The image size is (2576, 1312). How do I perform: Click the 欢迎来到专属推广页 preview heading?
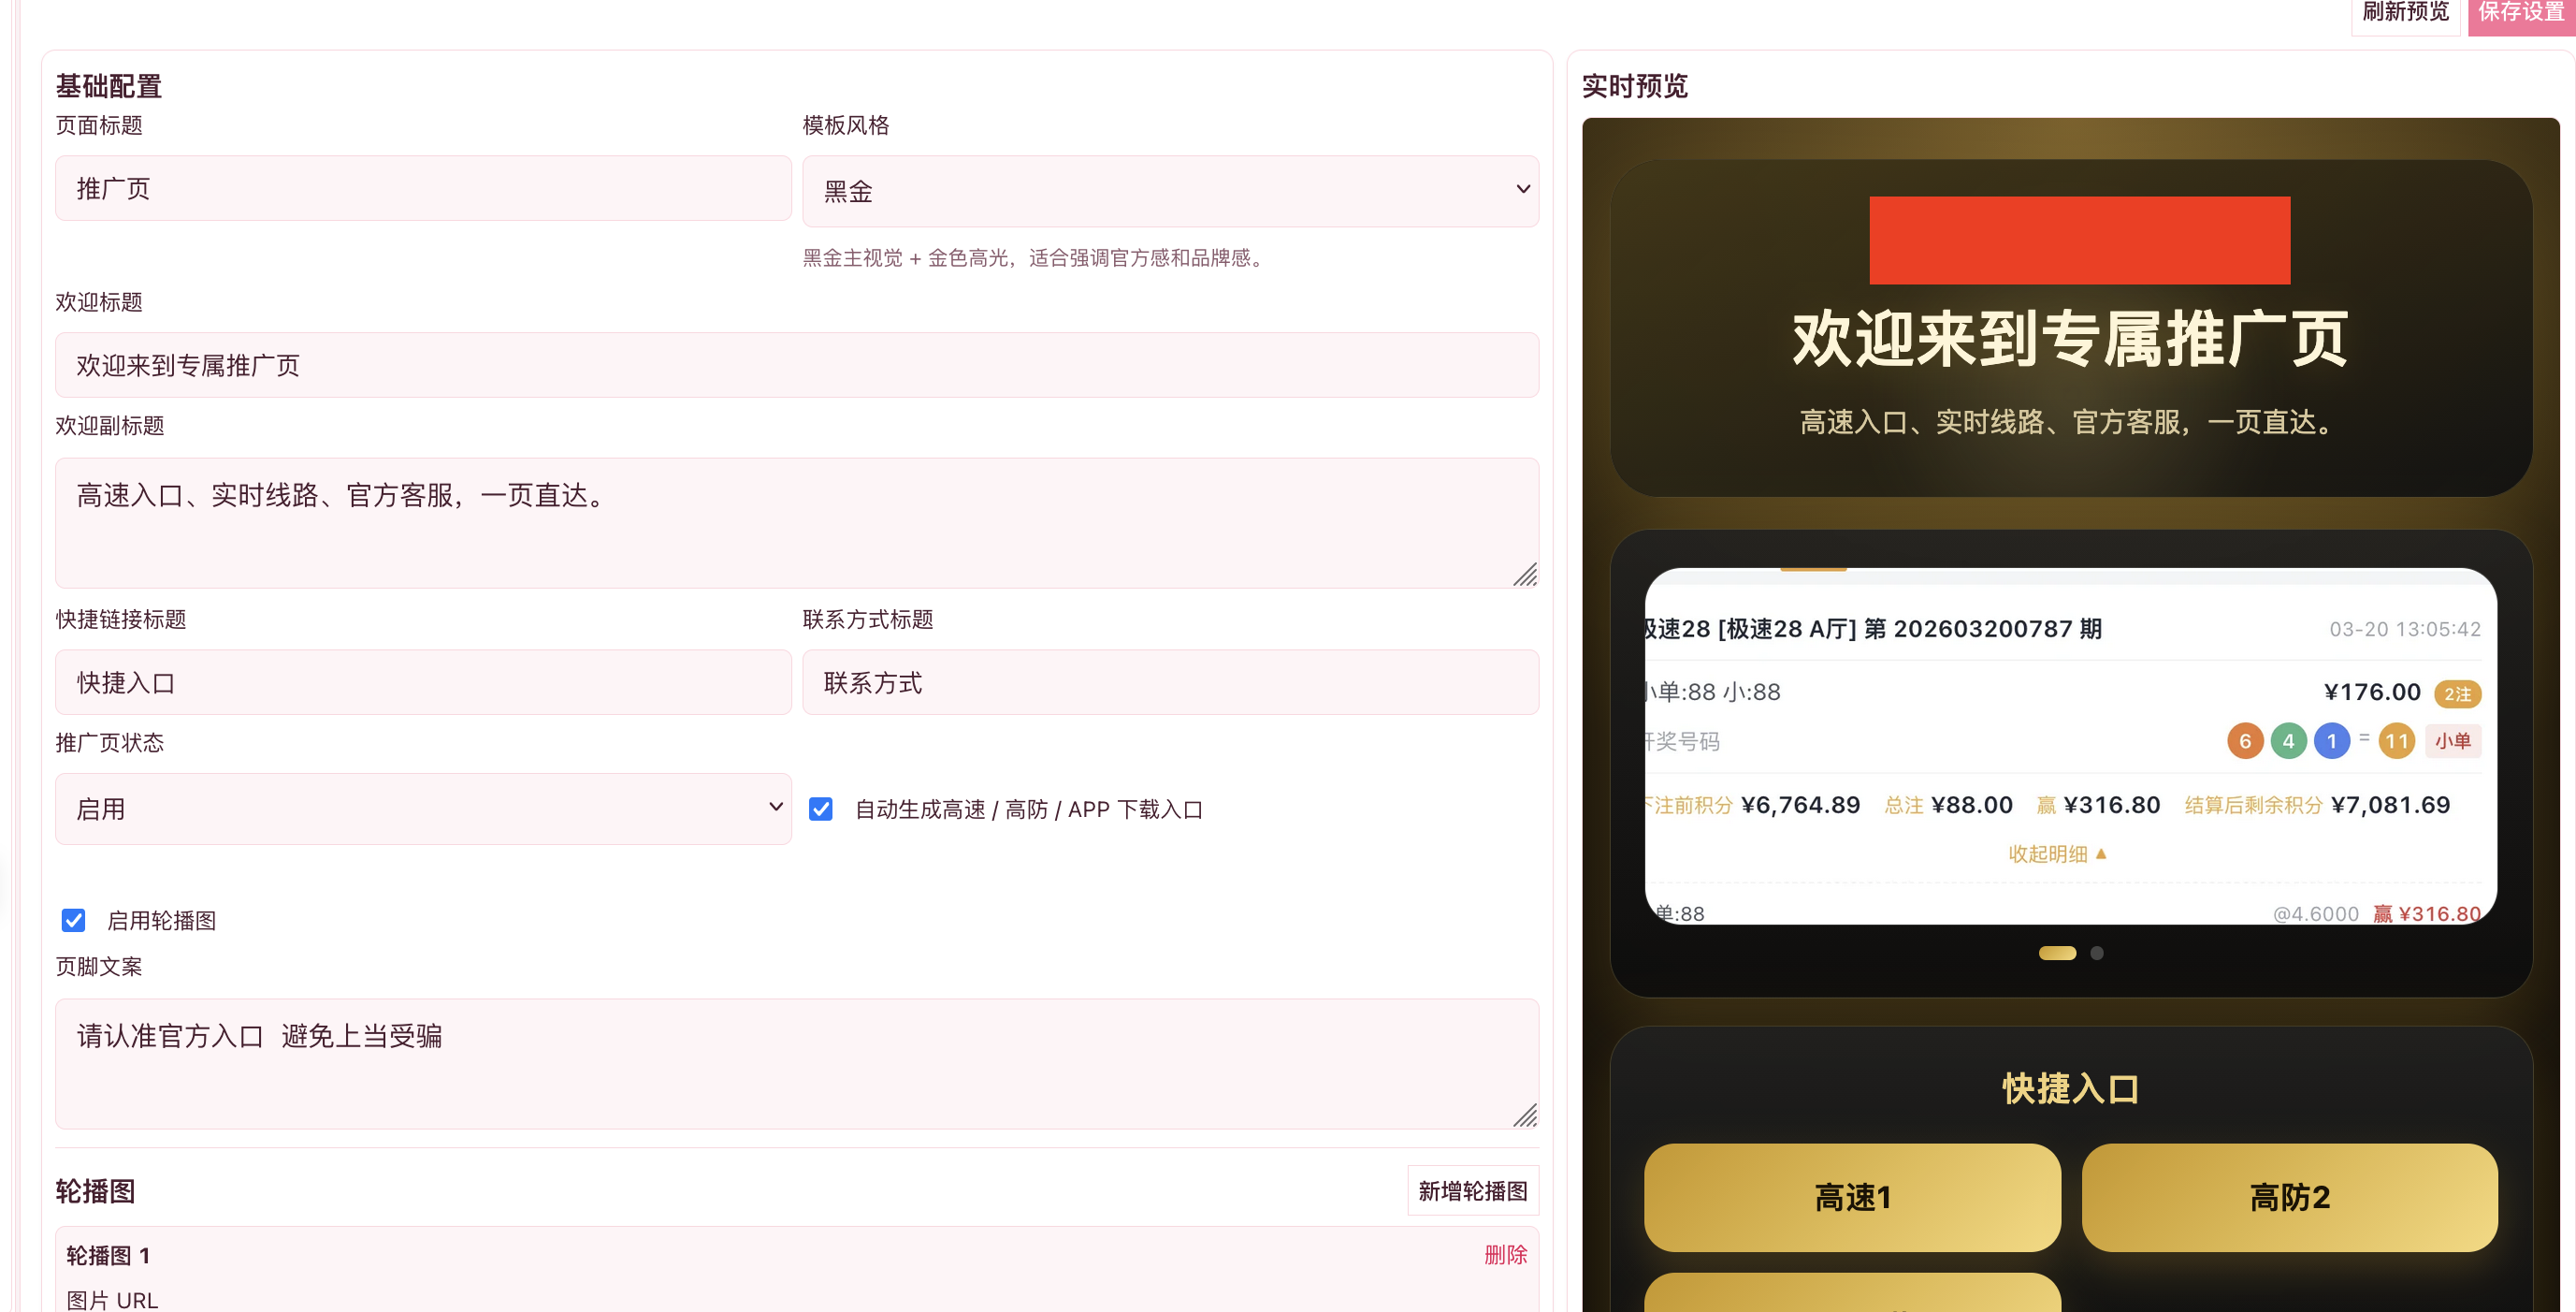2070,340
